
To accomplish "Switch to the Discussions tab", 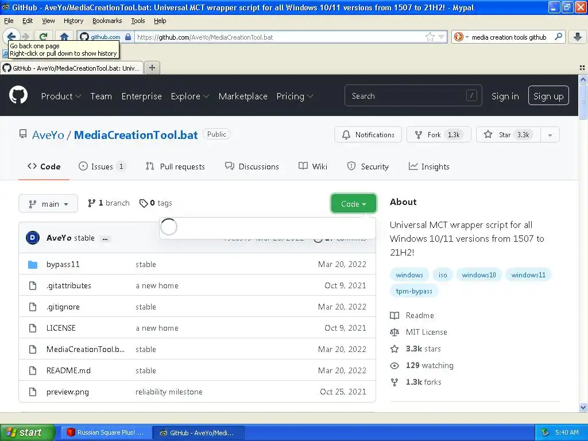I will coord(252,167).
